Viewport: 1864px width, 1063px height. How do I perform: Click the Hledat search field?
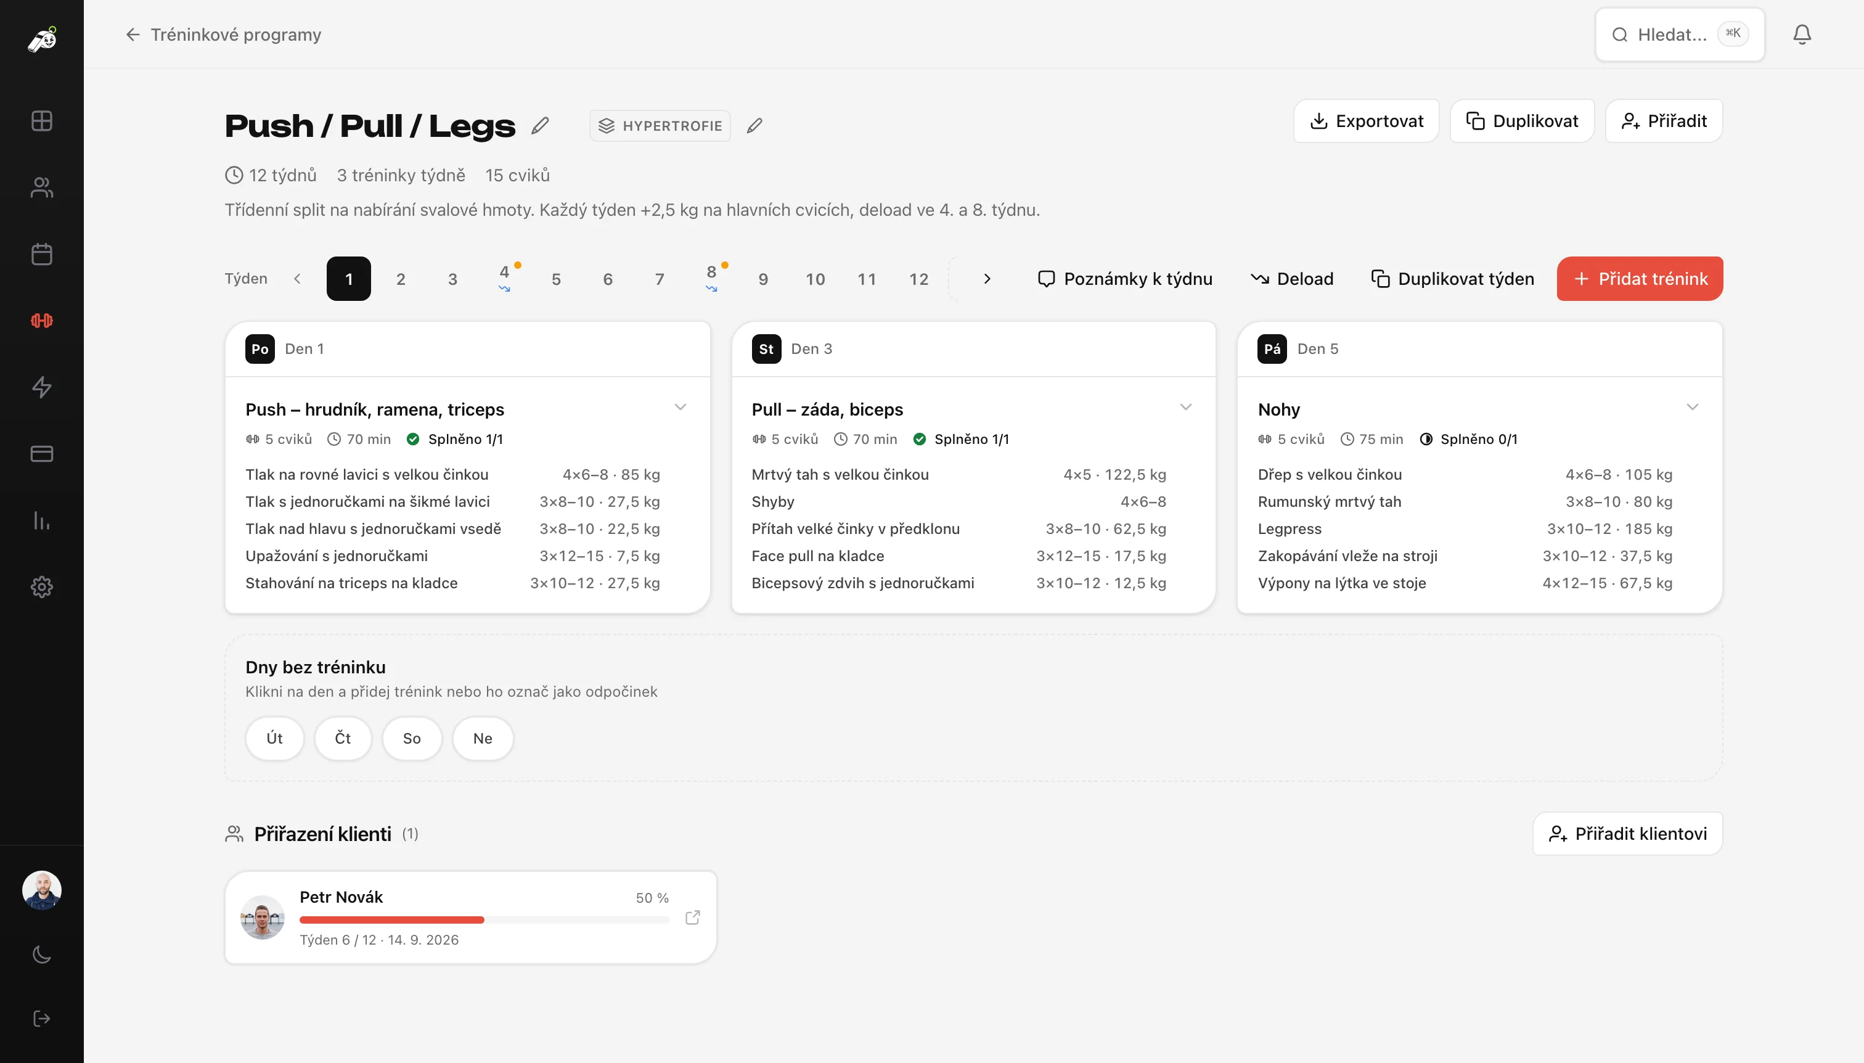(x=1680, y=35)
